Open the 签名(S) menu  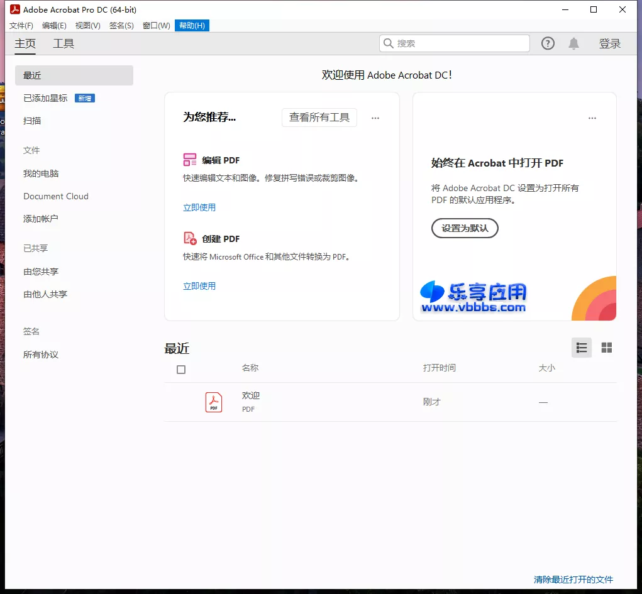121,25
